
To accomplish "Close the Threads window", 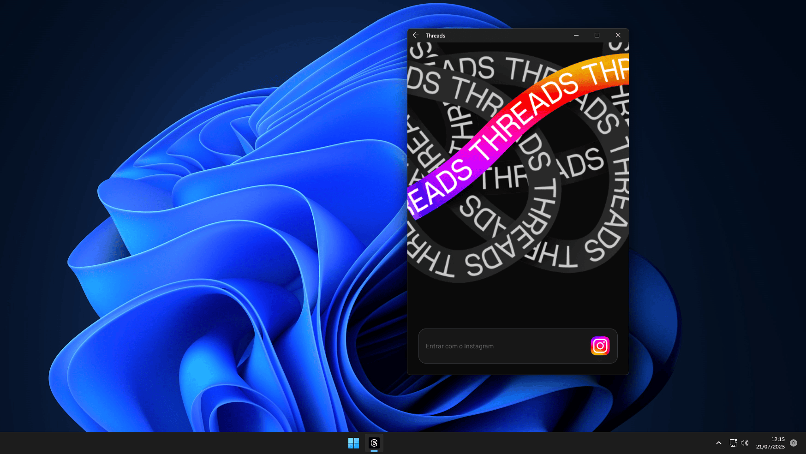I will (x=618, y=36).
